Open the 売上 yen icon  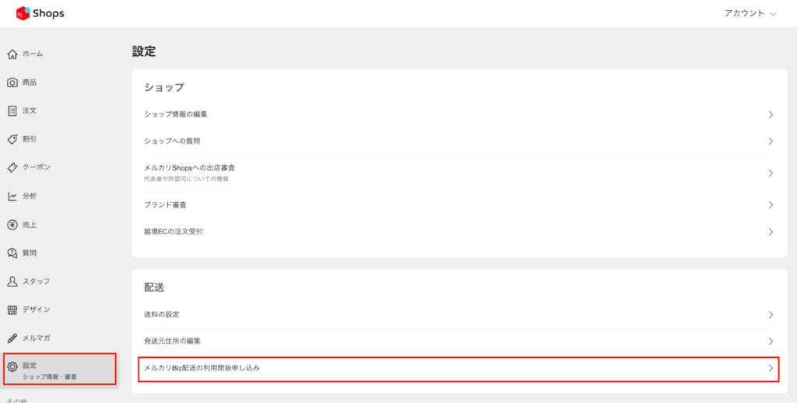click(12, 225)
